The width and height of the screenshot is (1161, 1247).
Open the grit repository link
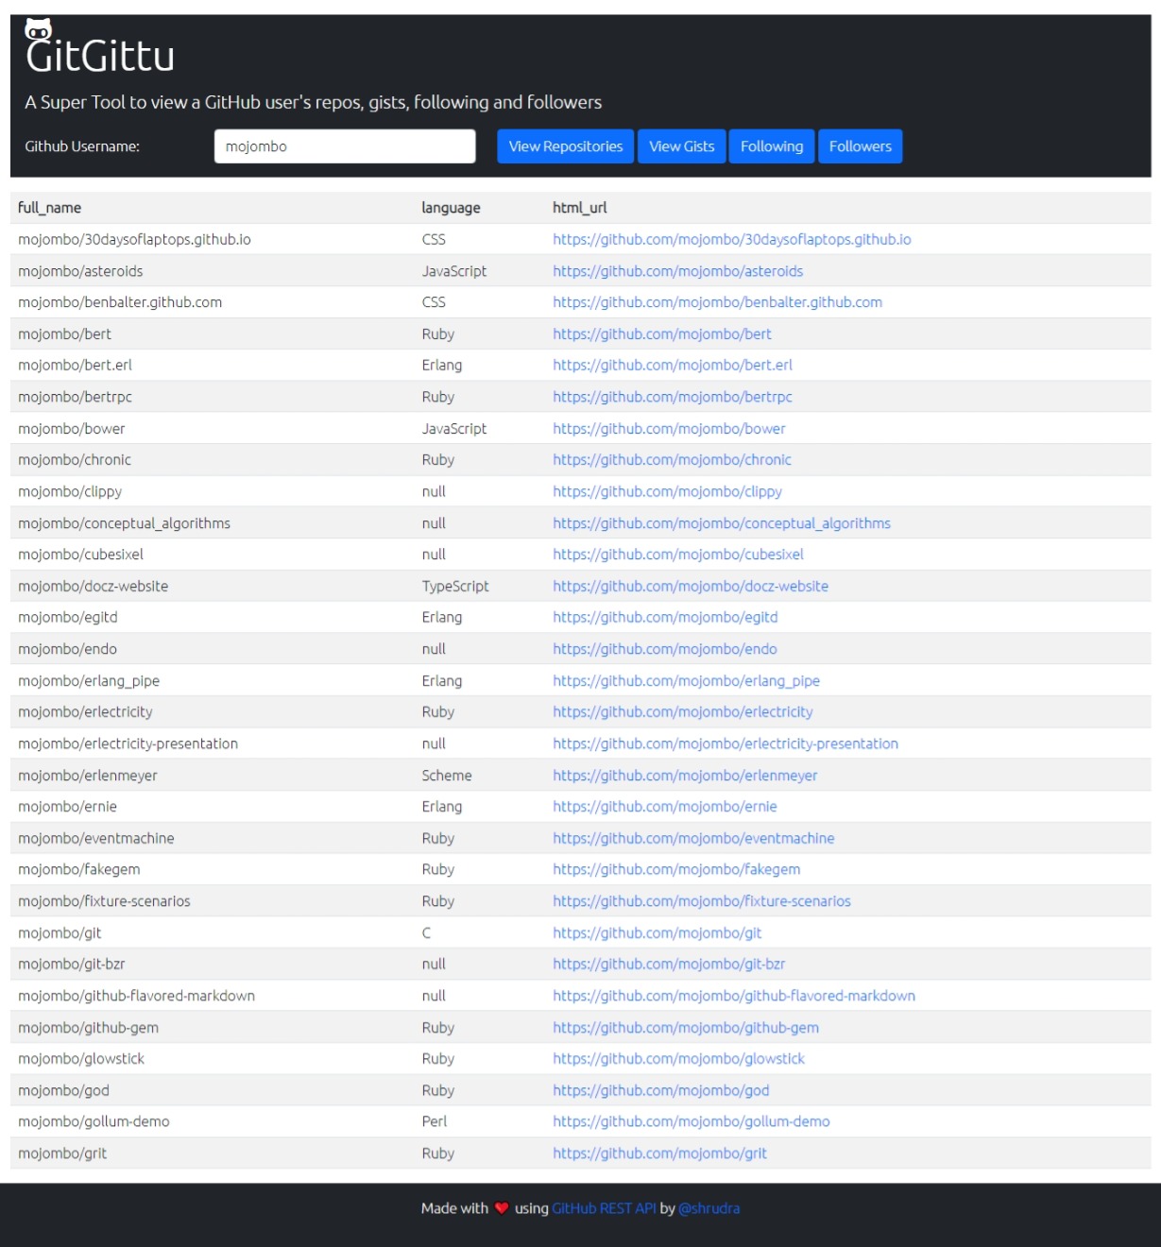[x=660, y=1153]
